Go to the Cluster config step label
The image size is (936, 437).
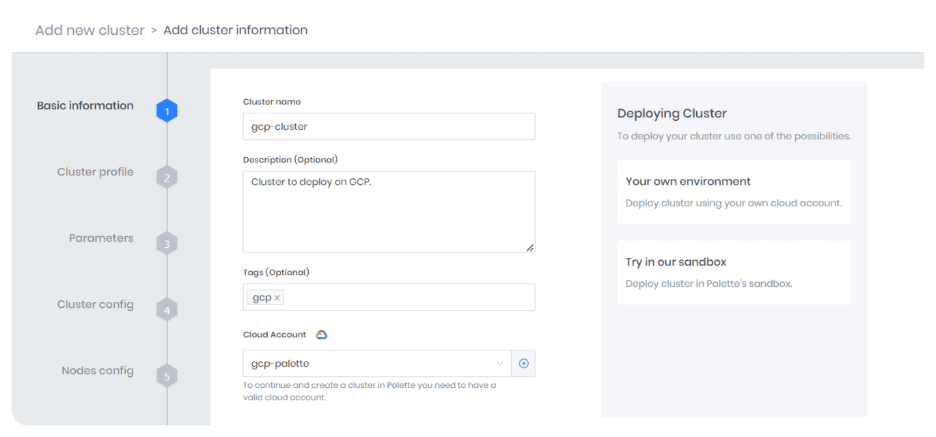click(95, 304)
